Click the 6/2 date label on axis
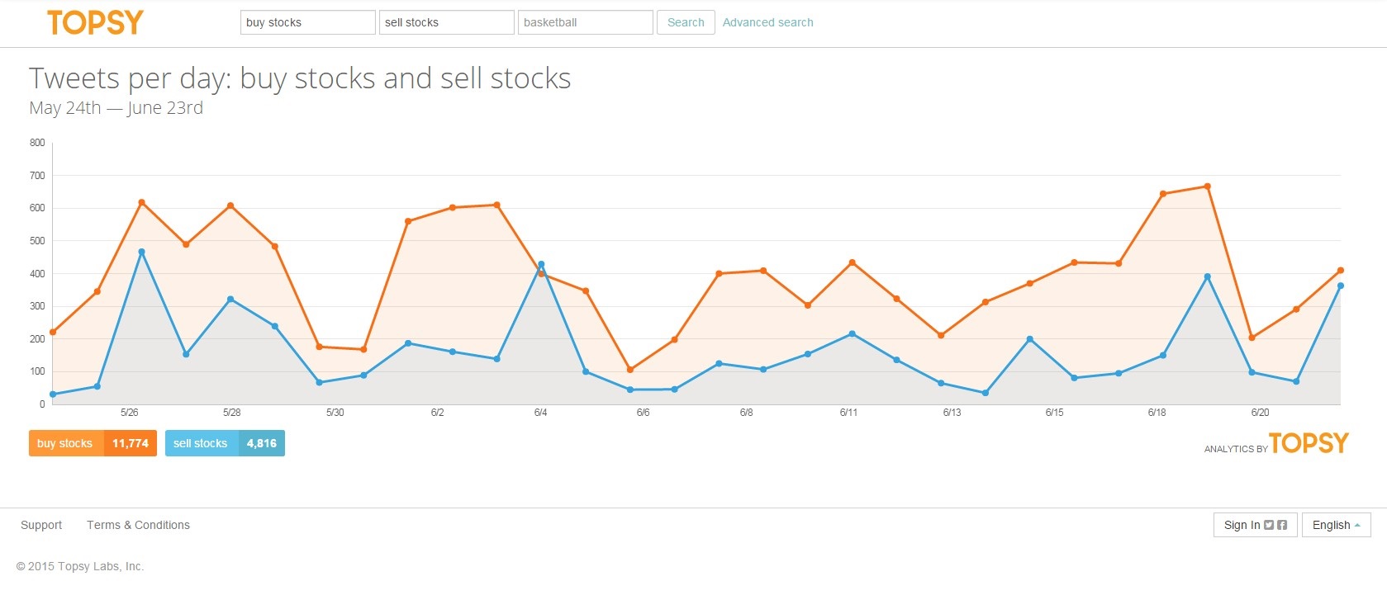The width and height of the screenshot is (1387, 614). [x=437, y=413]
